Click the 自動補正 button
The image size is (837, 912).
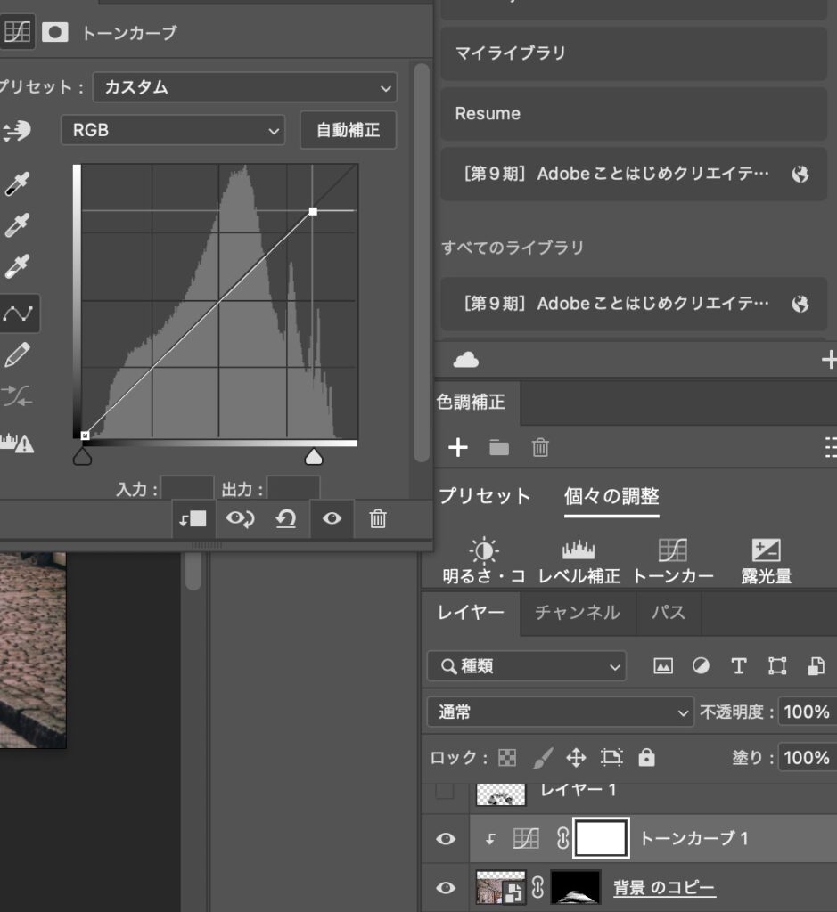click(348, 130)
